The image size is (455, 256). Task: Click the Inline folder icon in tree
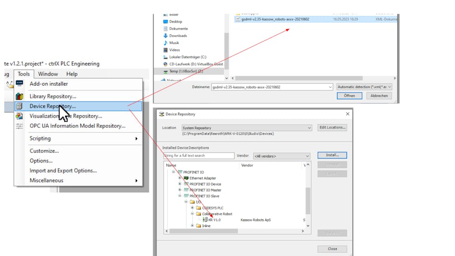pos(199,225)
